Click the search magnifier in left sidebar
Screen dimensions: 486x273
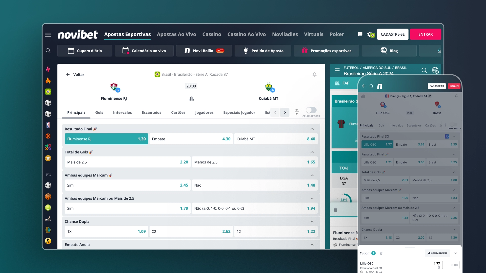pyautogui.click(x=48, y=51)
